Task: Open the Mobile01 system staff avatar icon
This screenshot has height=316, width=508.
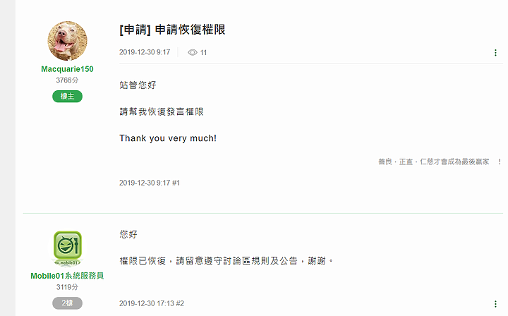Action: pos(68,248)
